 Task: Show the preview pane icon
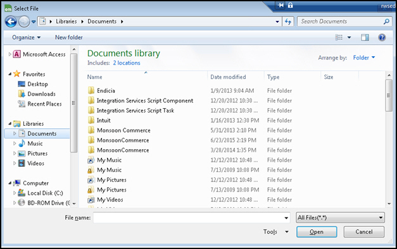[x=365, y=38]
